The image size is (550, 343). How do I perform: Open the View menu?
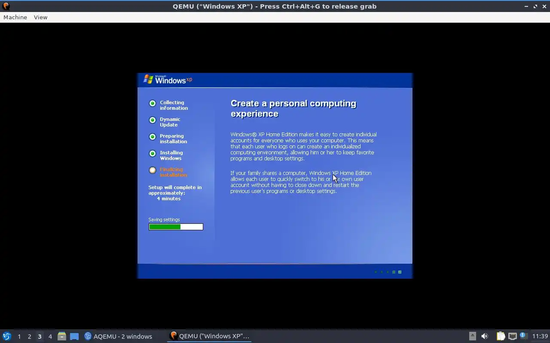point(40,17)
